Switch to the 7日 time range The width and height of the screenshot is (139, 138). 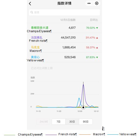[x=58, y=122]
